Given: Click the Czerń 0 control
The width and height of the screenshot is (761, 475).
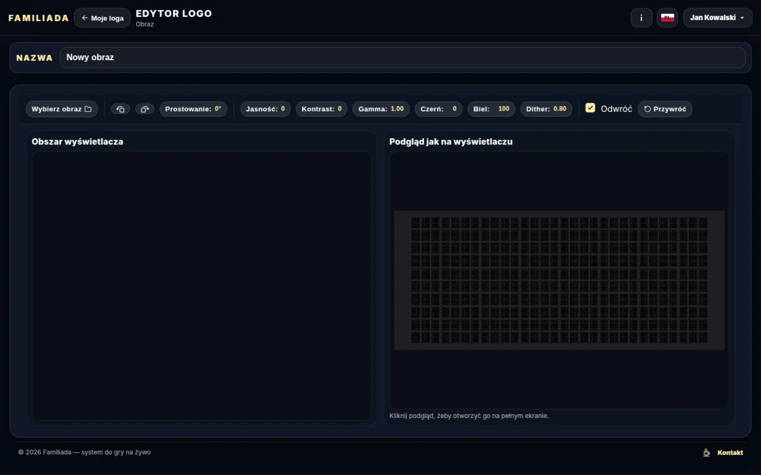Looking at the screenshot, I should coord(439,109).
